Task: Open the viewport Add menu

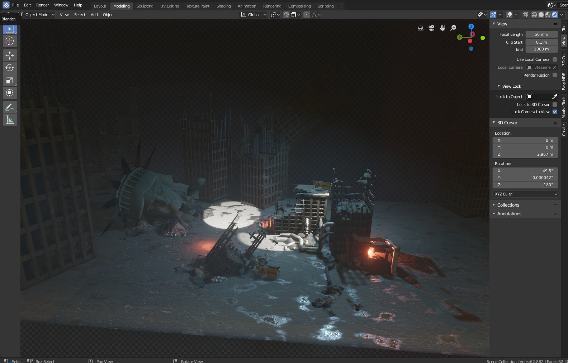Action: (x=94, y=15)
